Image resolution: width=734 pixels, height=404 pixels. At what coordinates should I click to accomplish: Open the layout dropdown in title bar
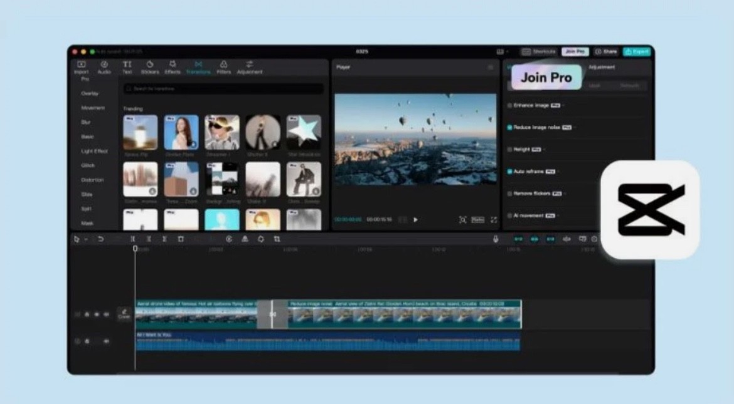[502, 51]
